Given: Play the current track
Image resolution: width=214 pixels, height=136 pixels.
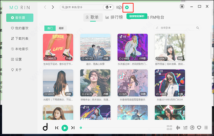Looking at the screenshot, I should [65, 128].
